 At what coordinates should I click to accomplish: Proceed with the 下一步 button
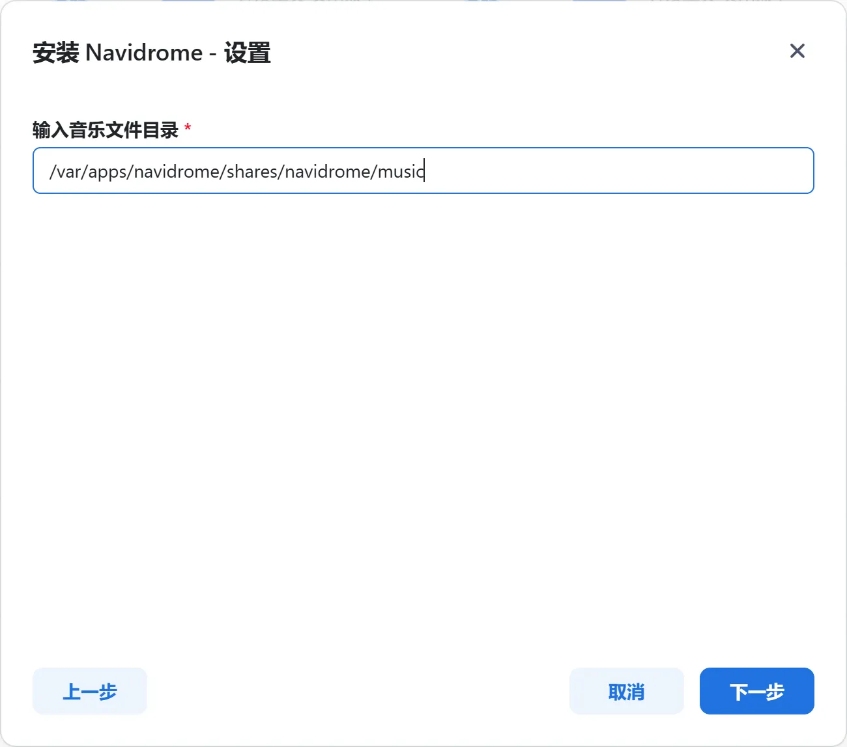click(x=757, y=691)
